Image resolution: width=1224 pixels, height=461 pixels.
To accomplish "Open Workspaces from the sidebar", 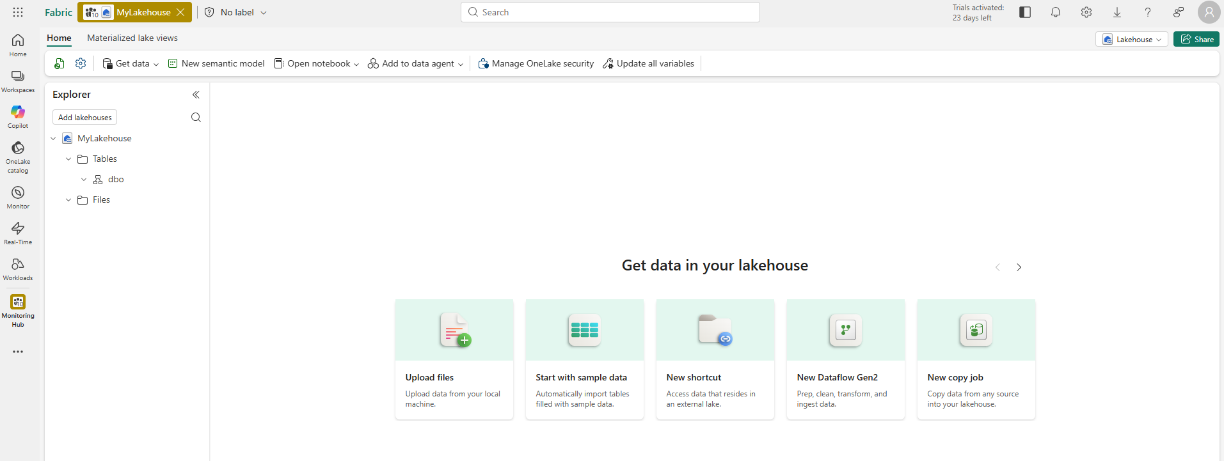I will point(18,81).
